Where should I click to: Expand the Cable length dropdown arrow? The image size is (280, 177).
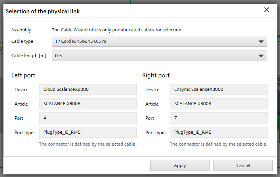(261, 56)
